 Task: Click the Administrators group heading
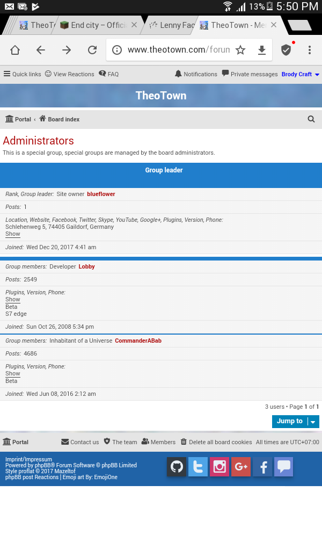point(38,141)
